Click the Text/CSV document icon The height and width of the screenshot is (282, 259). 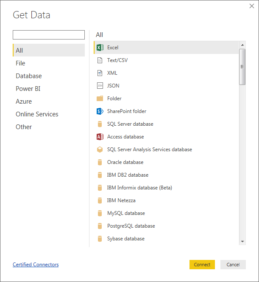click(x=100, y=60)
